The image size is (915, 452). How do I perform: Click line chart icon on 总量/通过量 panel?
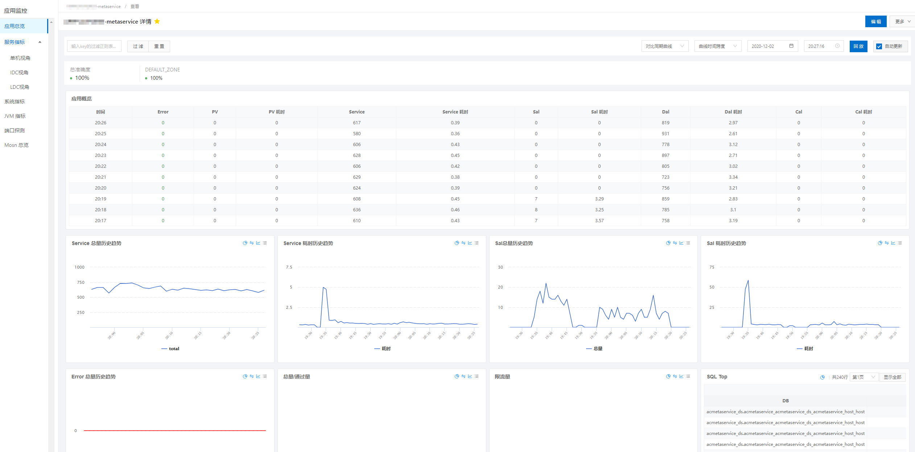(x=470, y=377)
